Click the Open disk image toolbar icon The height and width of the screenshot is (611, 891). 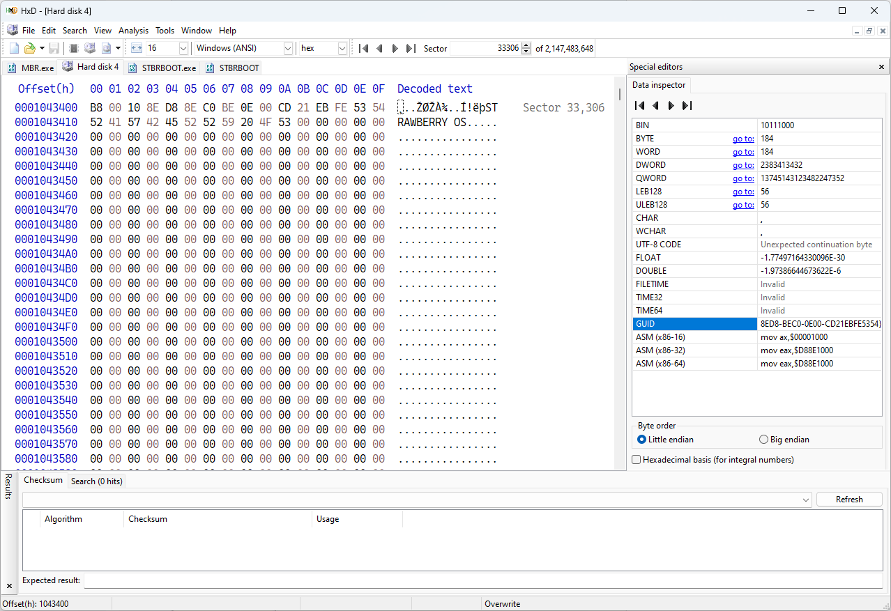tap(107, 48)
